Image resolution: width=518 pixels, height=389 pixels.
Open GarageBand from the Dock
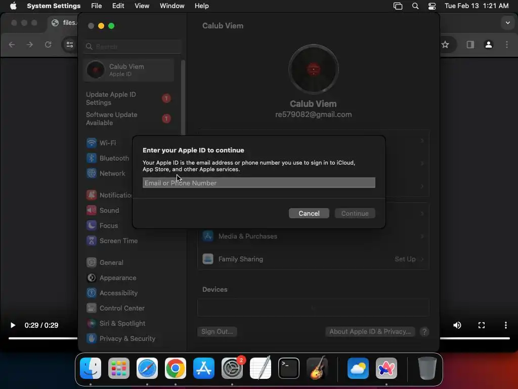pos(317,368)
